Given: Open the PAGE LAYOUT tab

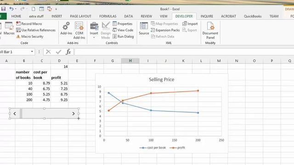Looking at the screenshot, I should pos(81,16).
